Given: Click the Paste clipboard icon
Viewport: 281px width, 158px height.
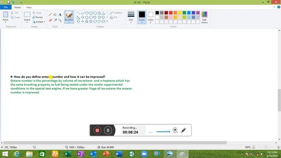Looking at the screenshot, I should [5, 14].
